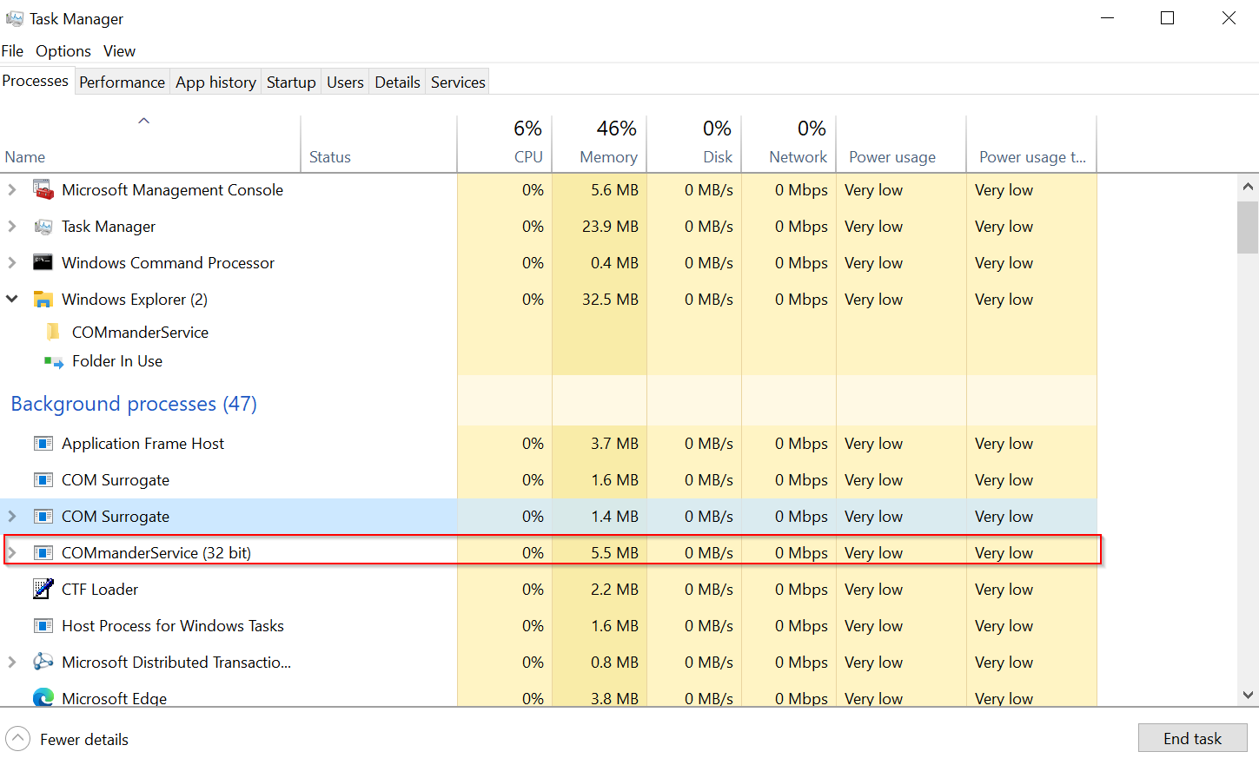Image resolution: width=1259 pixels, height=765 pixels.
Task: Expand the Task Manager process row
Action: coord(12,226)
